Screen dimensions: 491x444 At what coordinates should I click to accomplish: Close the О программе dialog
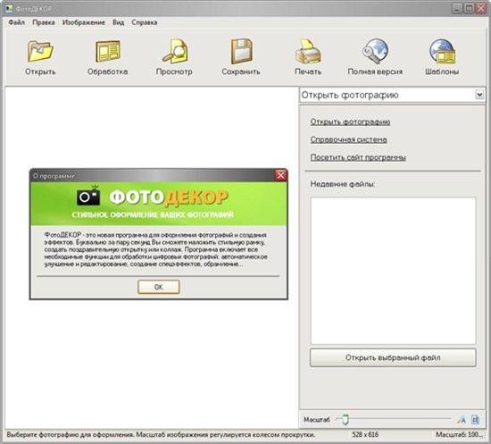click(280, 175)
